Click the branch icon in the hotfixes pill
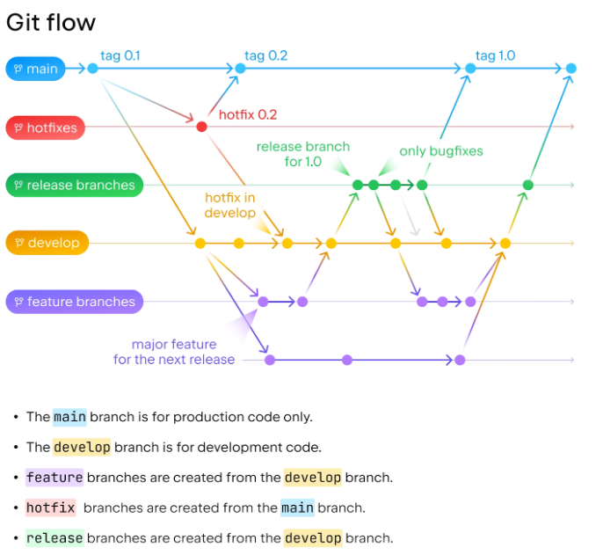603x555 pixels. (18, 128)
